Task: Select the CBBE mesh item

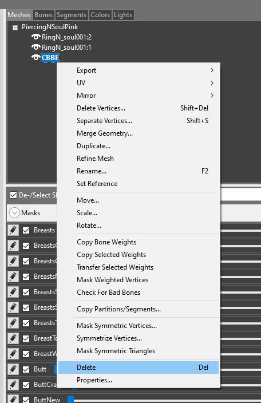Action: click(50, 58)
